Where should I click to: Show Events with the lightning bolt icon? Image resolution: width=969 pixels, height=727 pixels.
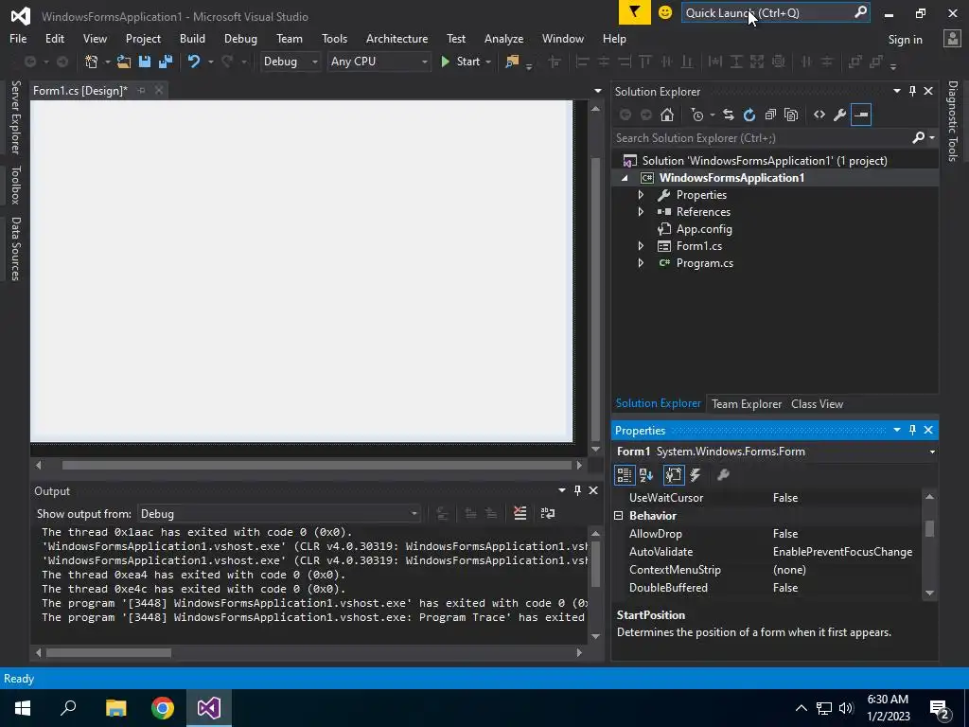pyautogui.click(x=696, y=475)
